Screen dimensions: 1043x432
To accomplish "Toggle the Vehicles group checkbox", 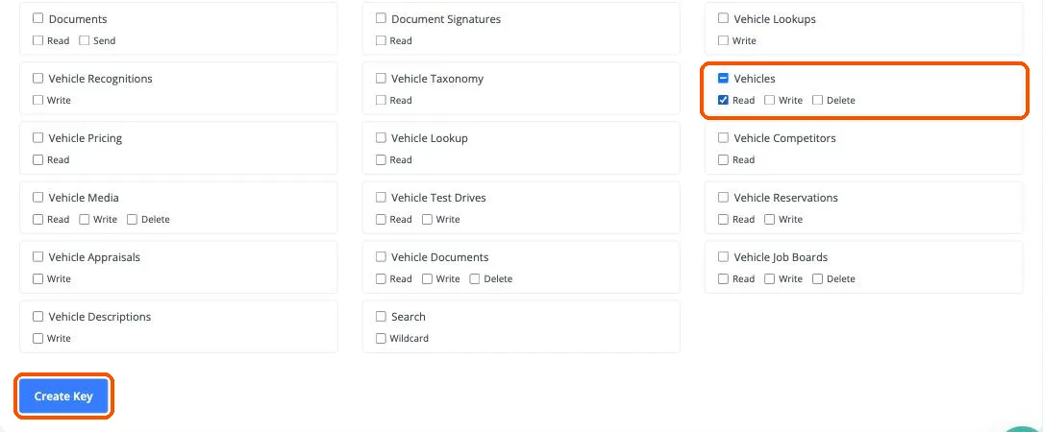I will [x=723, y=79].
